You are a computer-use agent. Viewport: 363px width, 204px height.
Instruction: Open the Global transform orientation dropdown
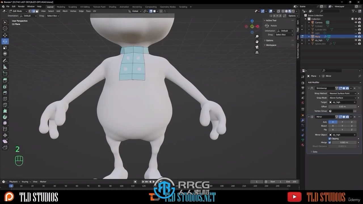[135, 11]
